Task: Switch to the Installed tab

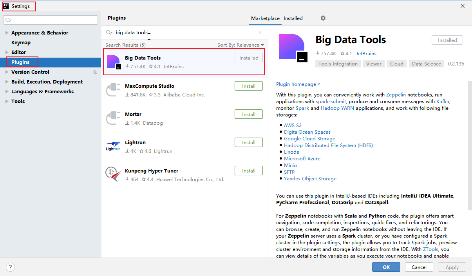Action: pyautogui.click(x=293, y=18)
